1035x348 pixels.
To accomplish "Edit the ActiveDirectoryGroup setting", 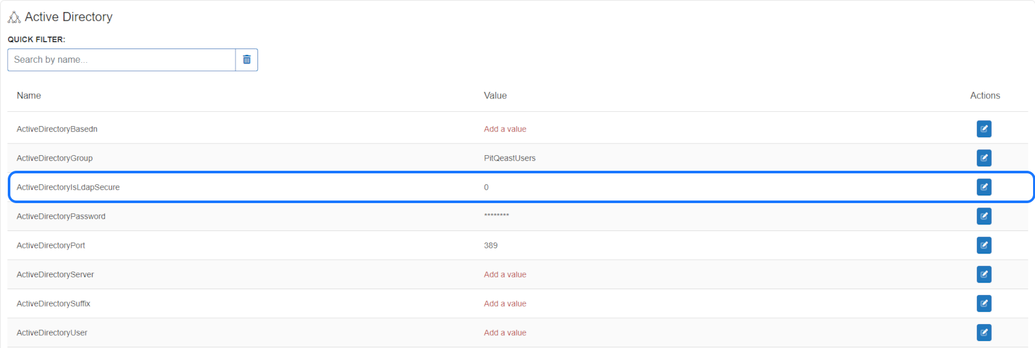I will tap(984, 158).
